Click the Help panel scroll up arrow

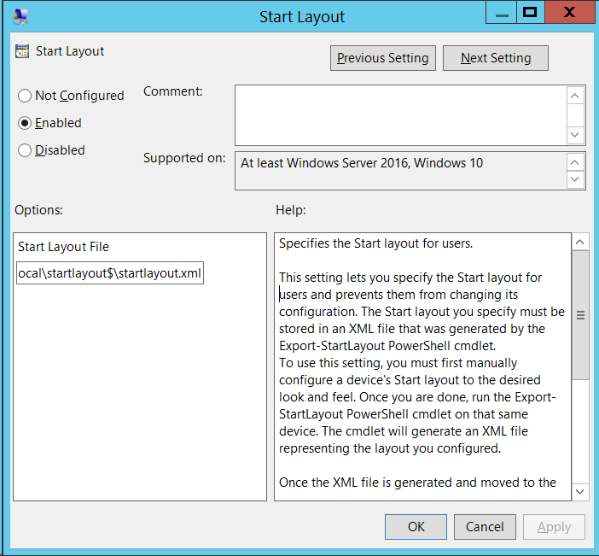pyautogui.click(x=580, y=242)
